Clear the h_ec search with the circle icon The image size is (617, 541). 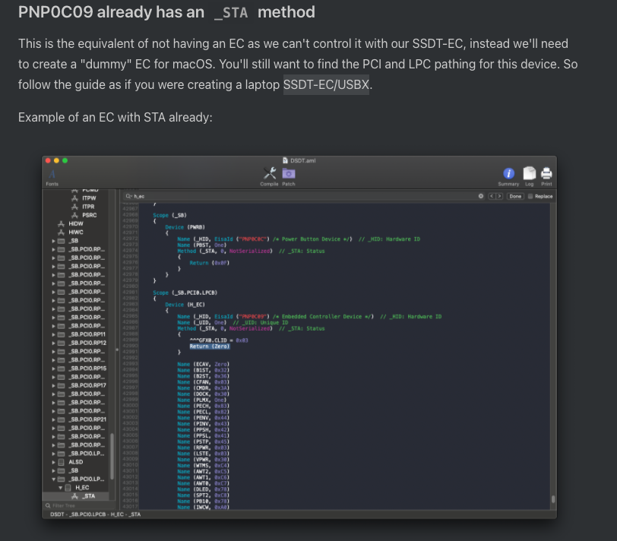click(x=481, y=196)
